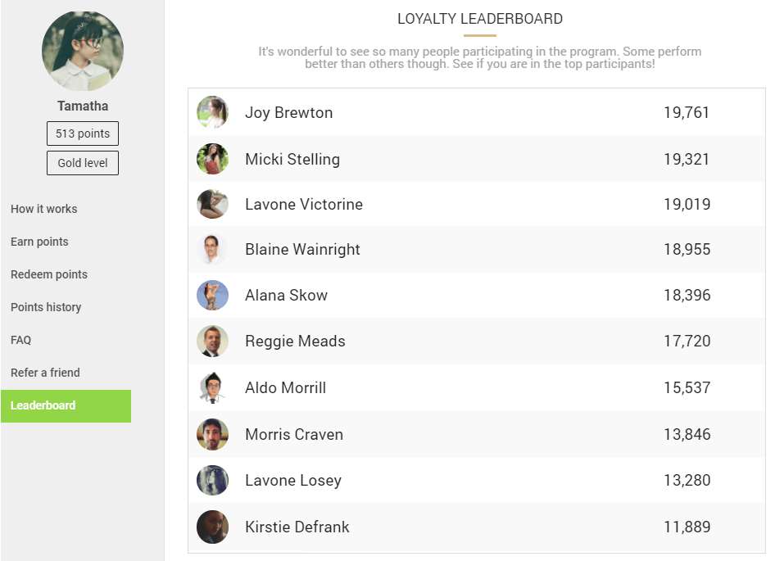Click the highlighted Leaderboard tab
The image size is (784, 561).
66,406
